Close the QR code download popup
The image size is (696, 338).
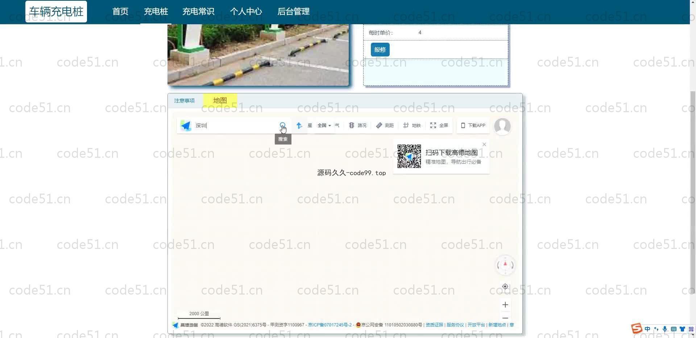[x=484, y=144]
